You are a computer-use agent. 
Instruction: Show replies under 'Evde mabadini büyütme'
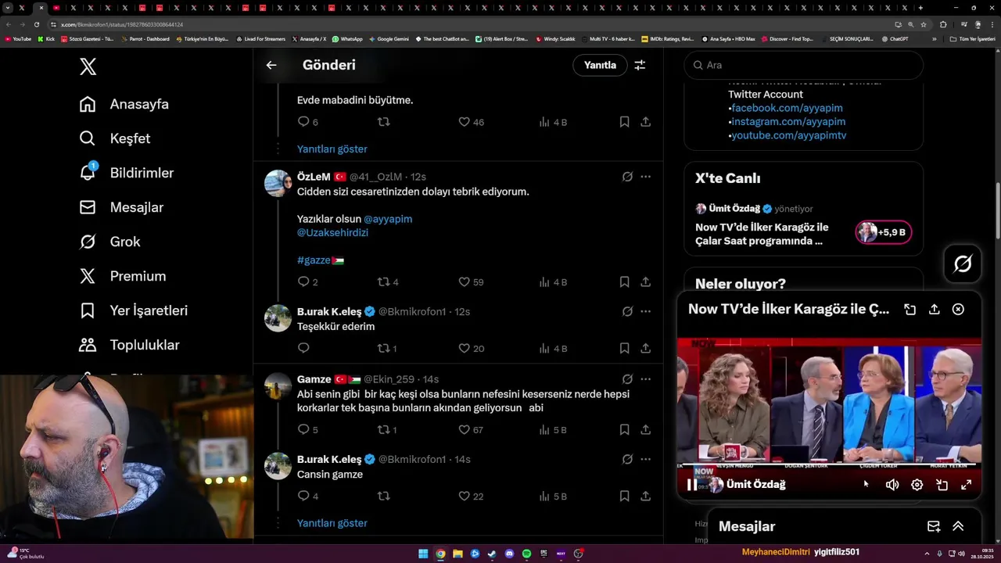pyautogui.click(x=332, y=149)
